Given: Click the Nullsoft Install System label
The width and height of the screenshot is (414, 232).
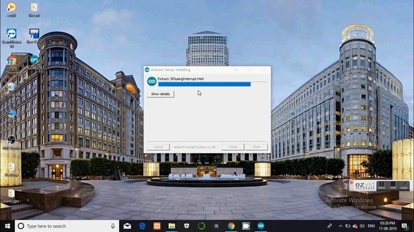Looking at the screenshot, I should pyautogui.click(x=195, y=147).
